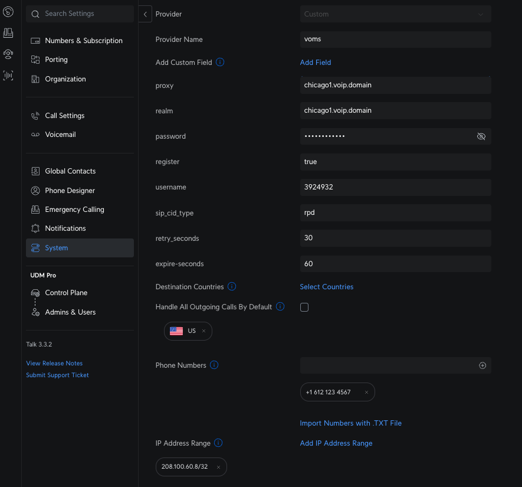Click the info icon next to Destination Countries

pyautogui.click(x=232, y=287)
